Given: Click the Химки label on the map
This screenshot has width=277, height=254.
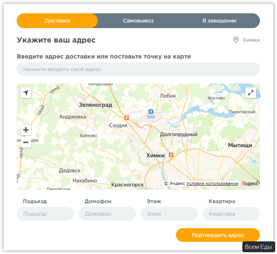Looking at the screenshot, I should coord(155,155).
